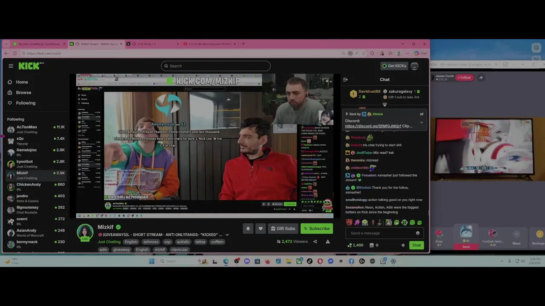Select the Rose gift in background window
The height and width of the screenshot is (306, 545).
pos(439,237)
